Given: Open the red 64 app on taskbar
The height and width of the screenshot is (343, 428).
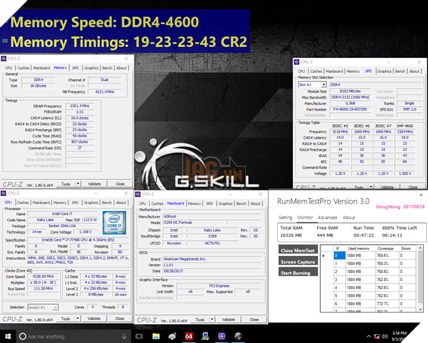Looking at the screenshot, I should click(189, 336).
